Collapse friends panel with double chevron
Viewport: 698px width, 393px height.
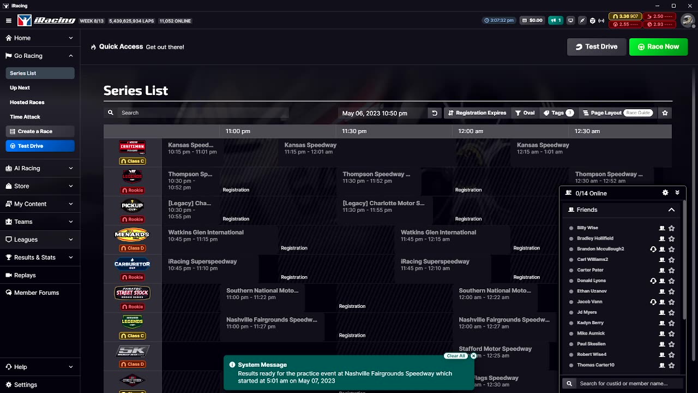tap(677, 193)
